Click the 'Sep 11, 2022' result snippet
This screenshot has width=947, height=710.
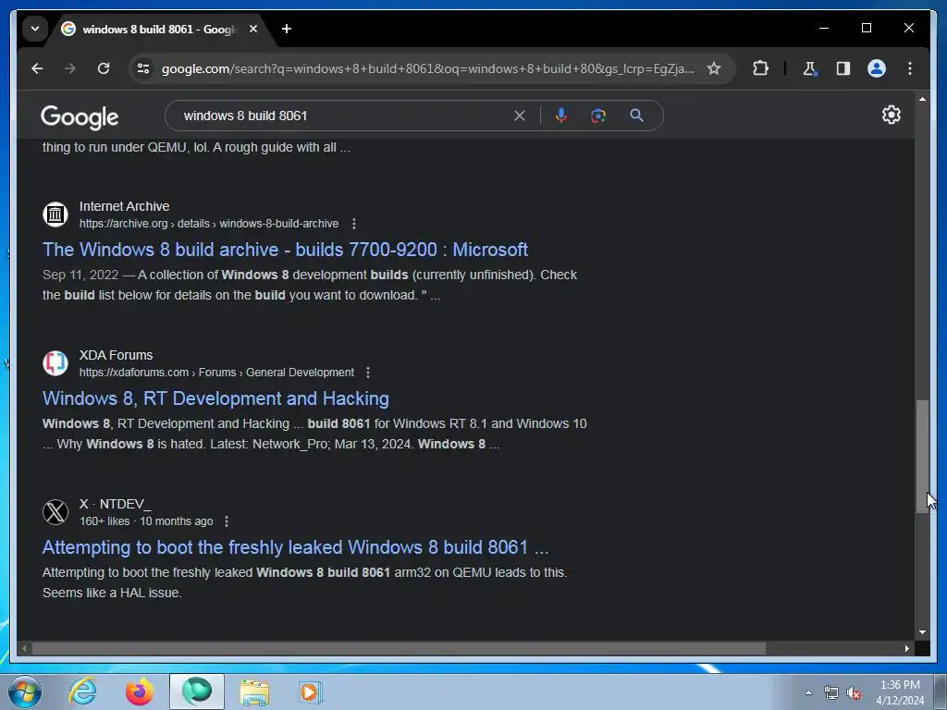click(310, 285)
